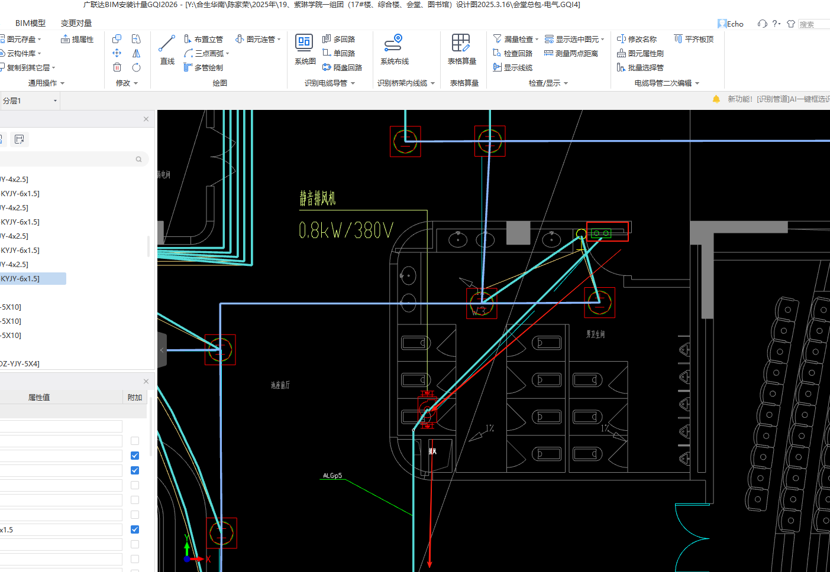Switch to the BIM模型 tab
Image resolution: width=830 pixels, height=572 pixels.
pyautogui.click(x=30, y=23)
